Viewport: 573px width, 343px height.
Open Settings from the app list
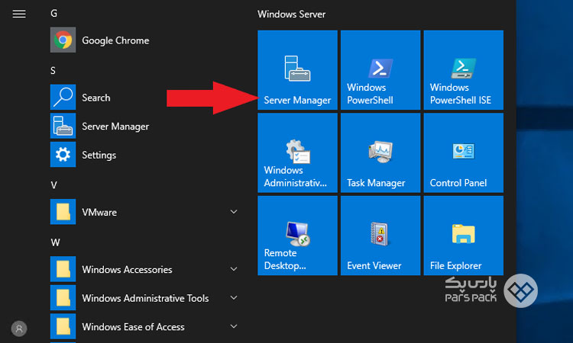click(x=99, y=155)
